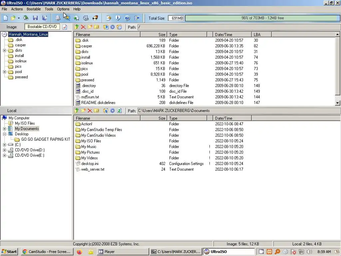Screen dimensions: 341x256
Task: Open Help with the question mark icon
Action: (x=127, y=18)
